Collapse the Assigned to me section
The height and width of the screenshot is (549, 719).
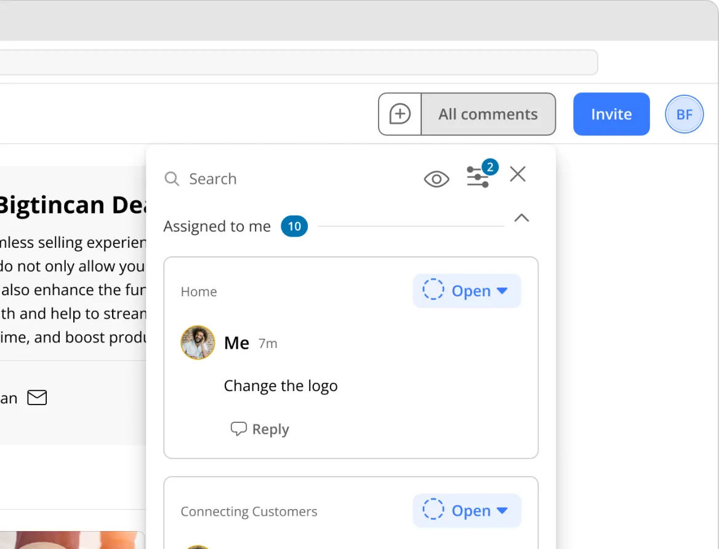tap(522, 218)
